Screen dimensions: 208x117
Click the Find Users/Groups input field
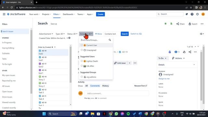[94, 40]
